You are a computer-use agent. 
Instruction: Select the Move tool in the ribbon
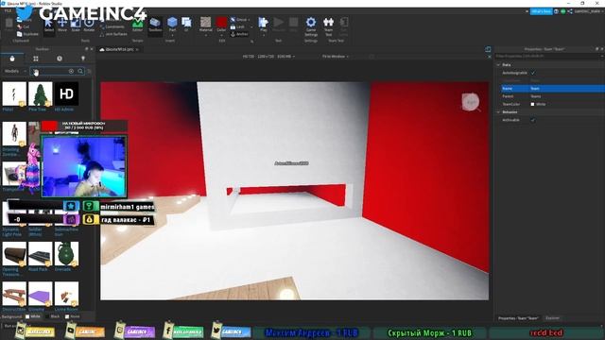click(x=62, y=25)
